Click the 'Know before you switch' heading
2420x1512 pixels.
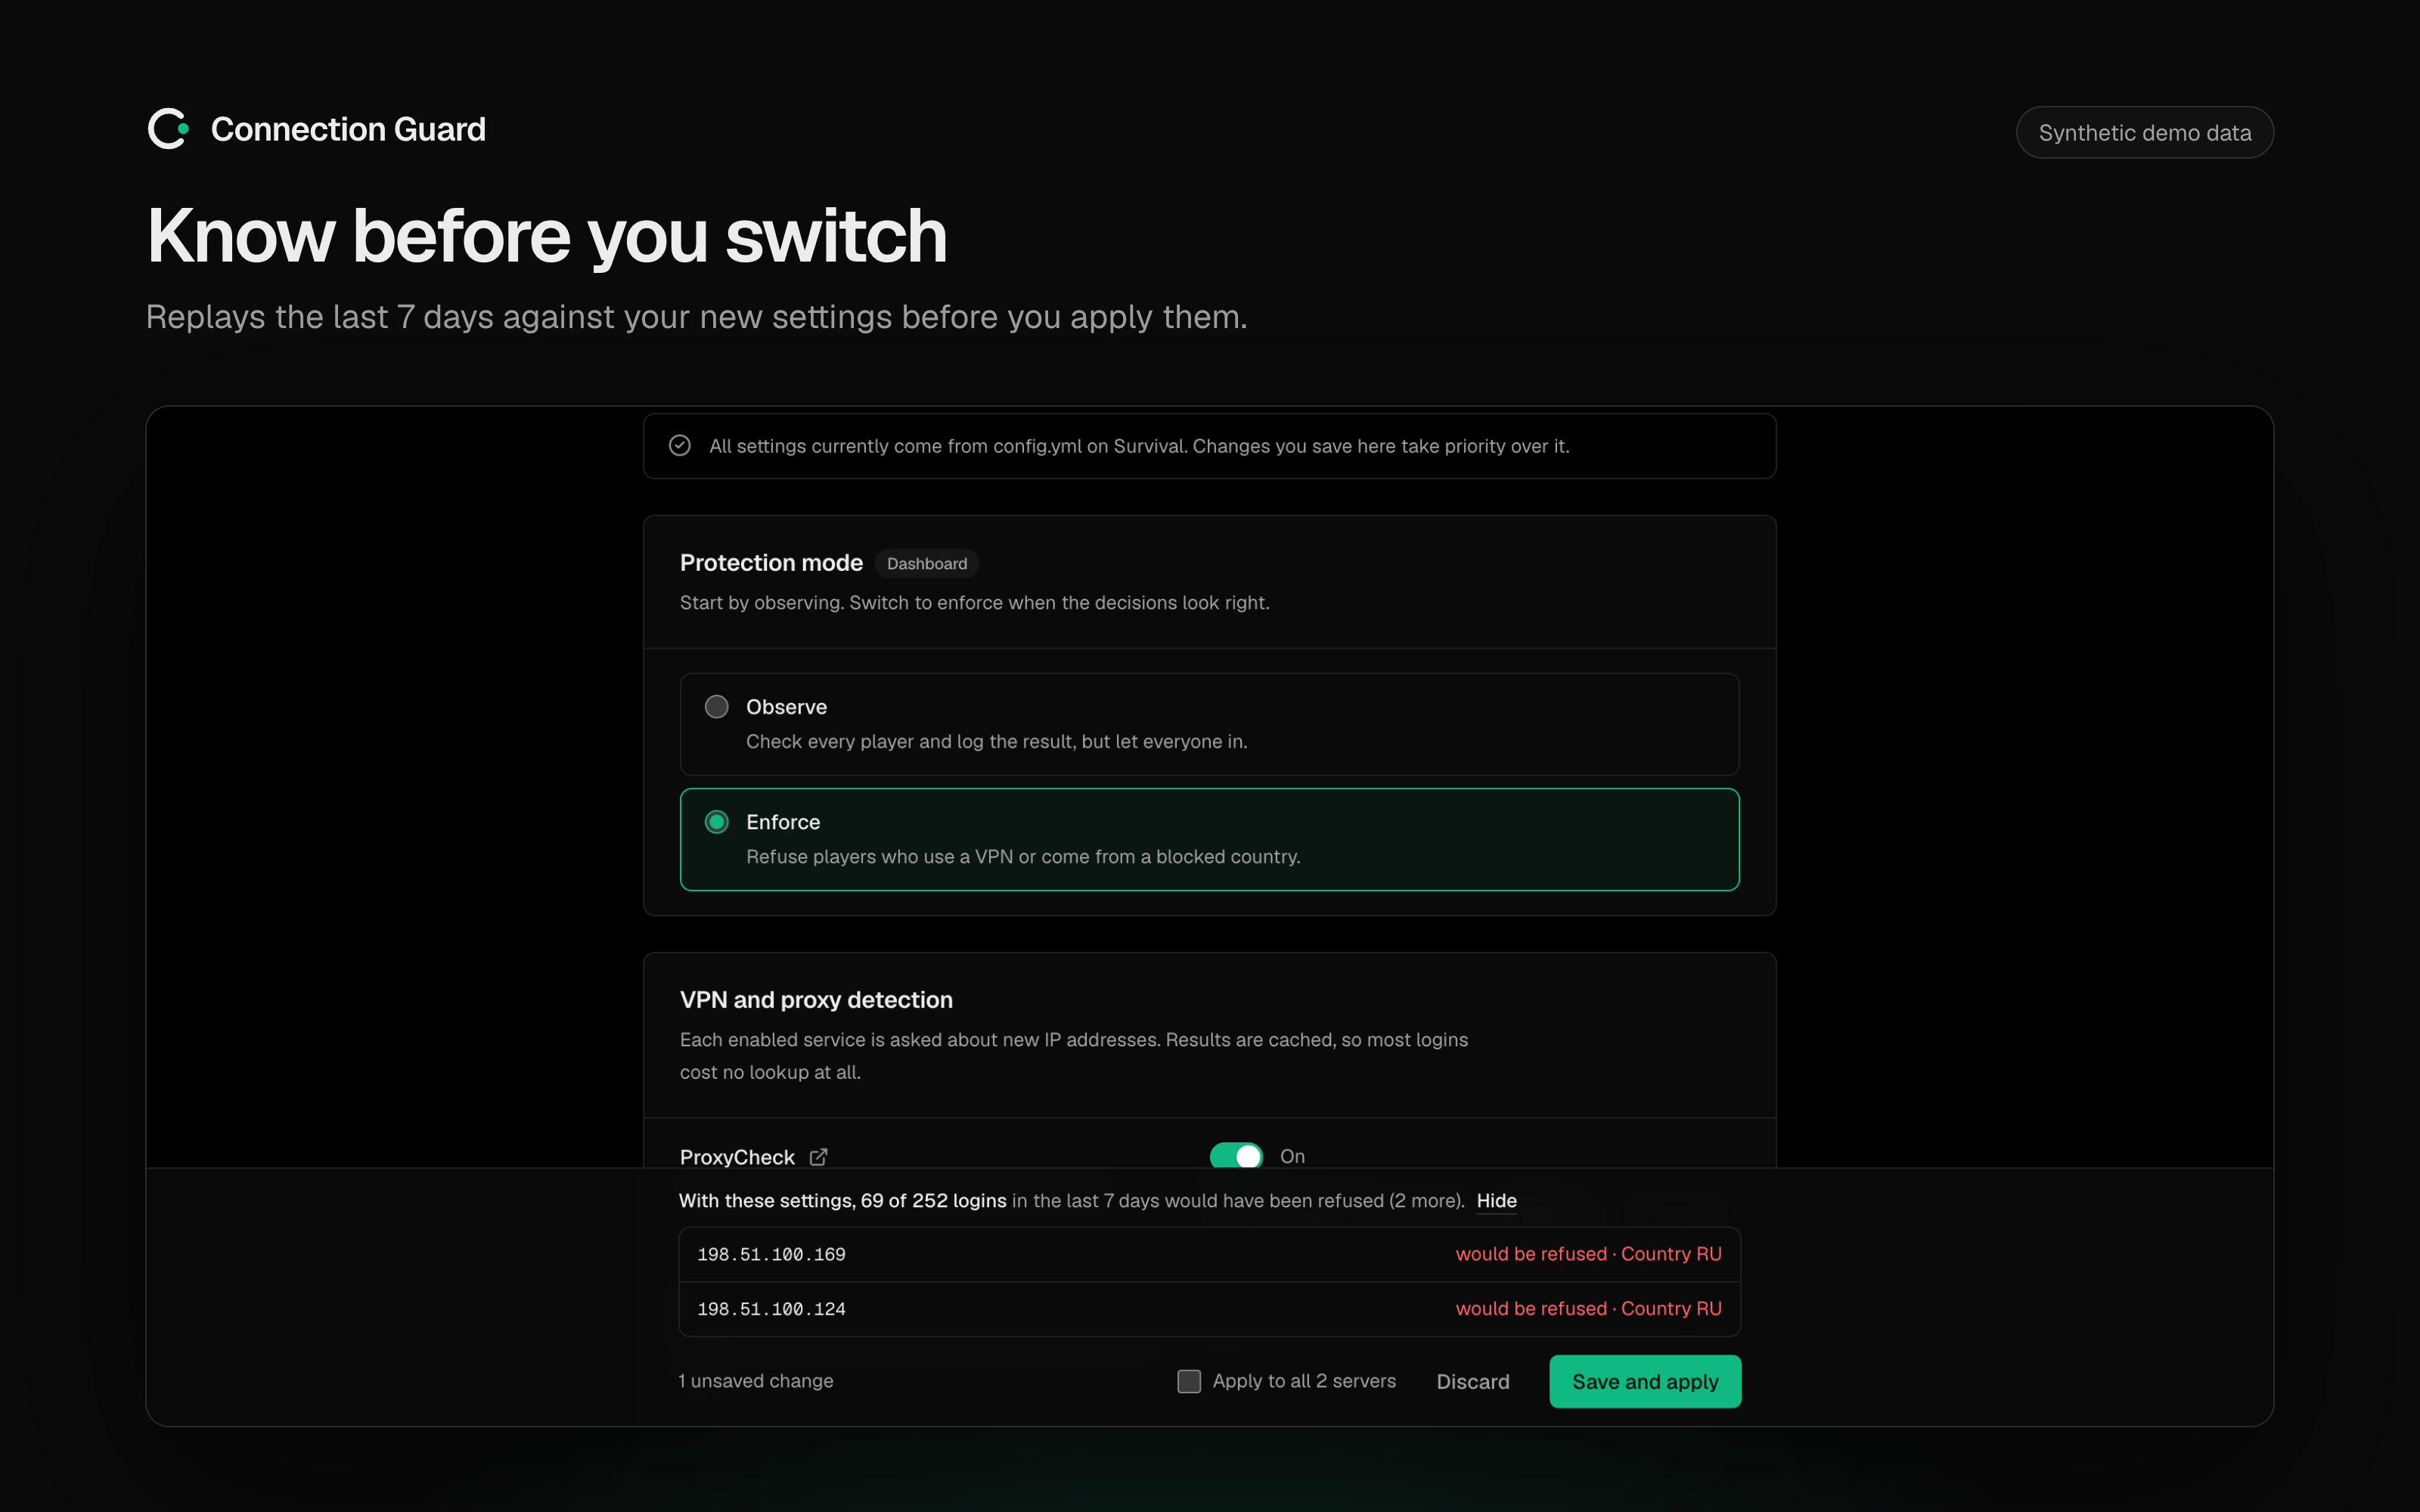tap(547, 236)
